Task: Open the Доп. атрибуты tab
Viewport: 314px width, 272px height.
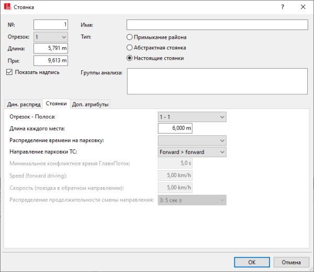Action: 90,104
